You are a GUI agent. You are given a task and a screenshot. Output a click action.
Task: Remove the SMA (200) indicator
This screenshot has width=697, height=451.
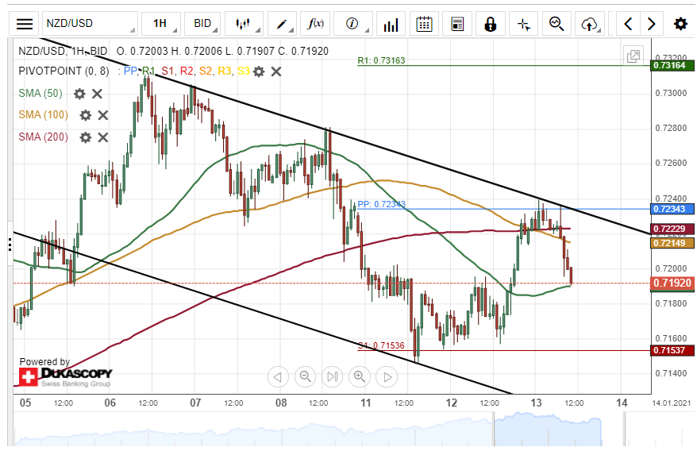[x=102, y=137]
